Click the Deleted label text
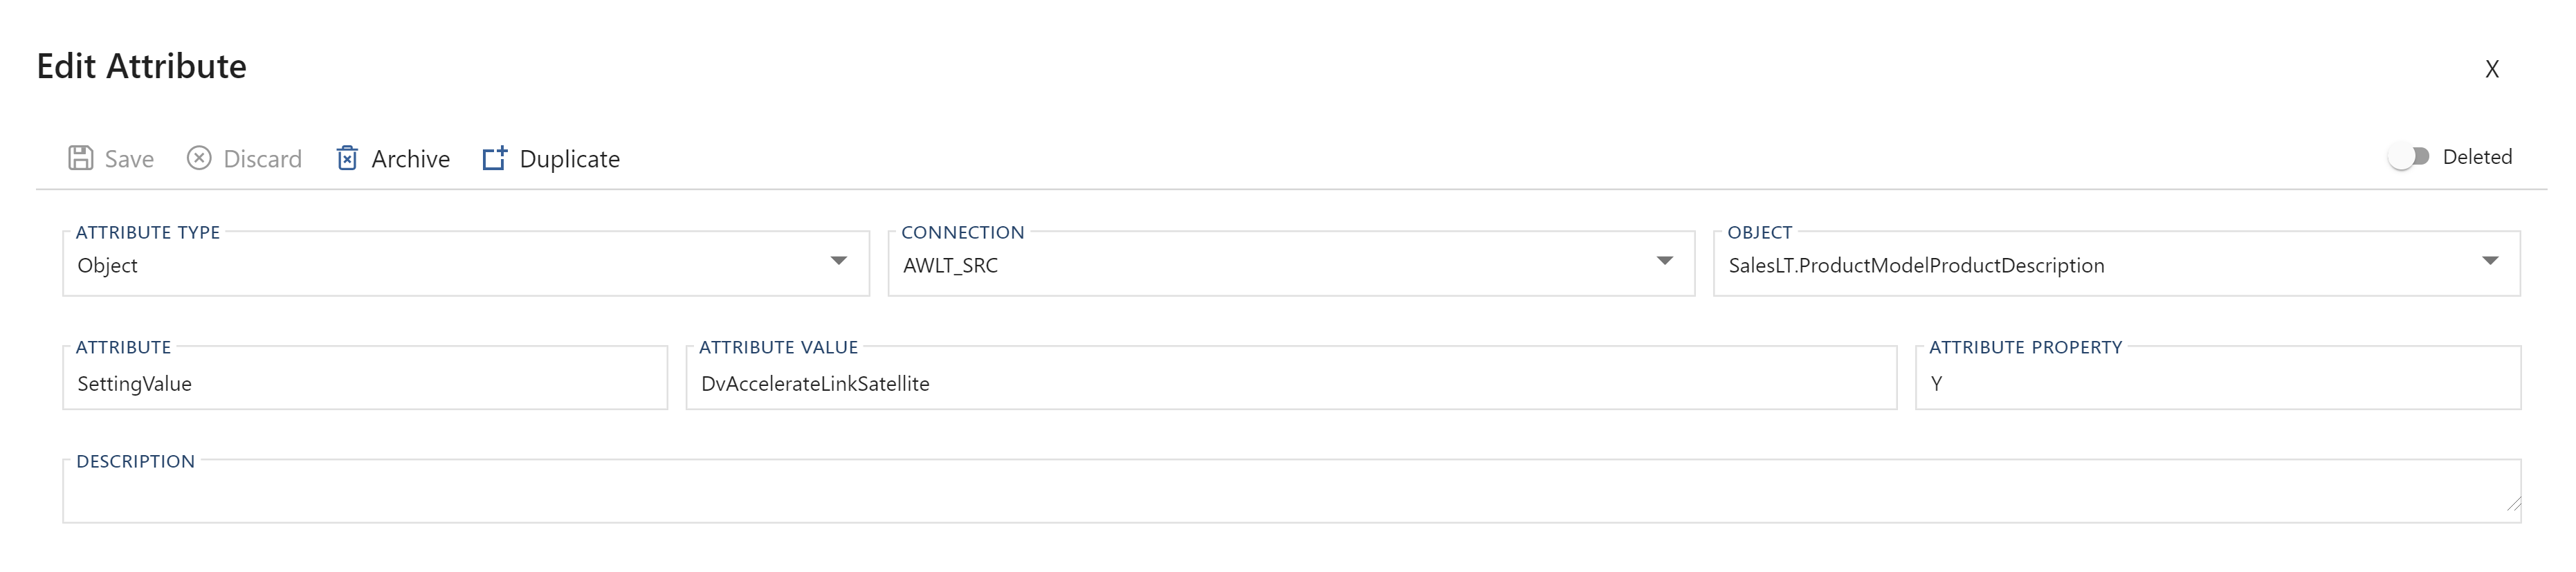Viewport: 2576px width, 572px height. [2476, 157]
